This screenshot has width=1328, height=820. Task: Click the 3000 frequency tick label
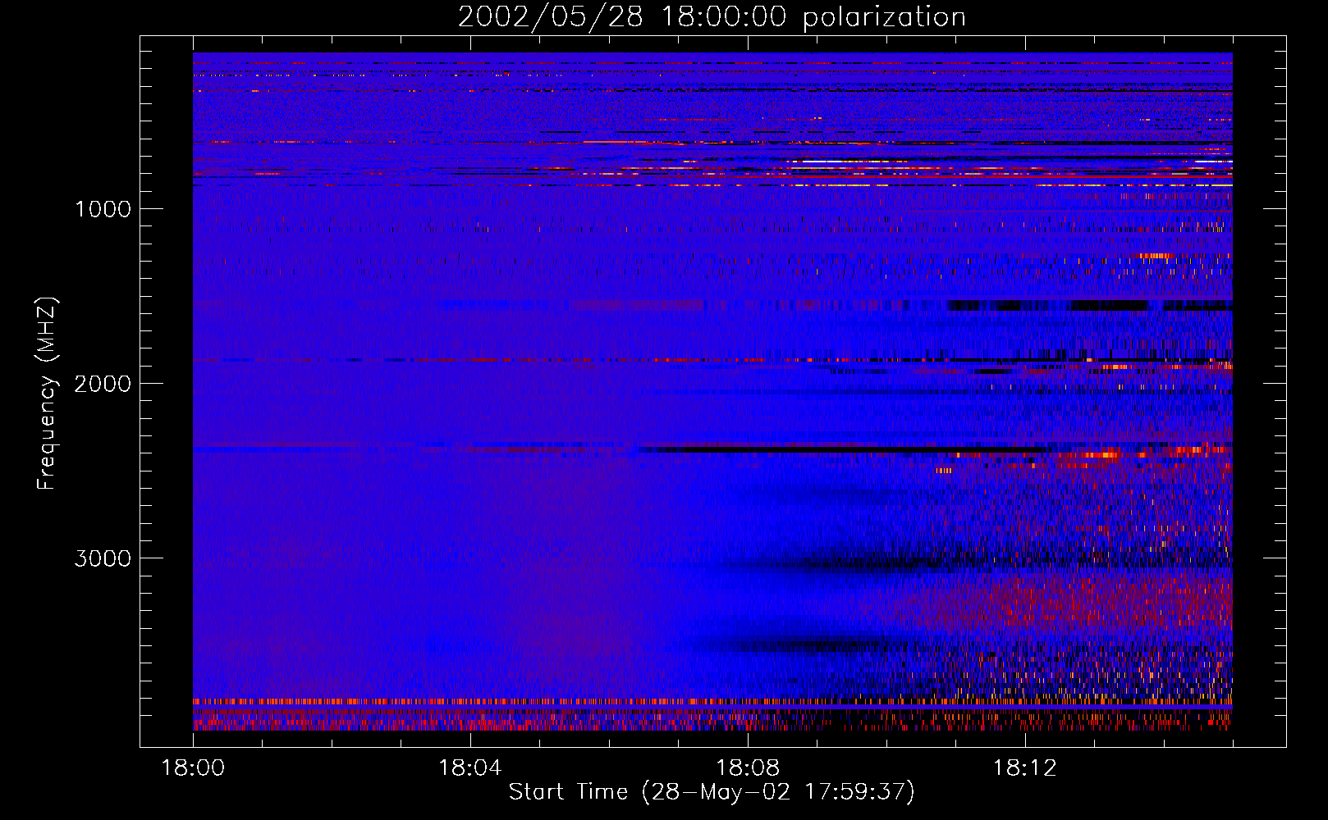103,558
